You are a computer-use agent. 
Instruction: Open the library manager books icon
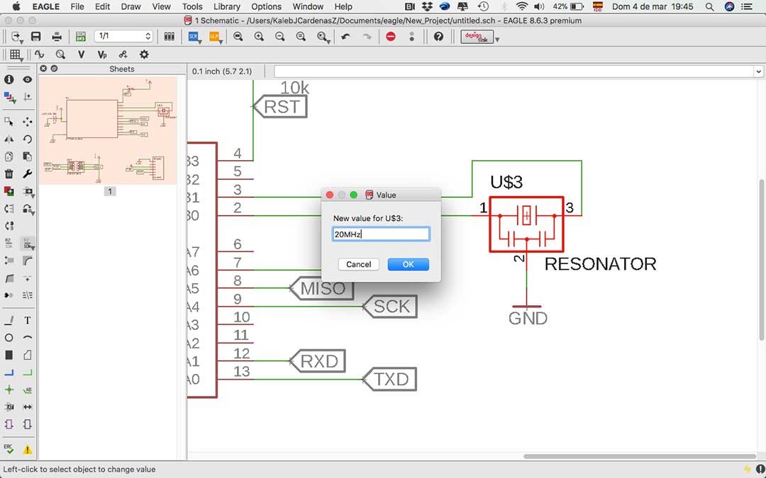coord(169,37)
